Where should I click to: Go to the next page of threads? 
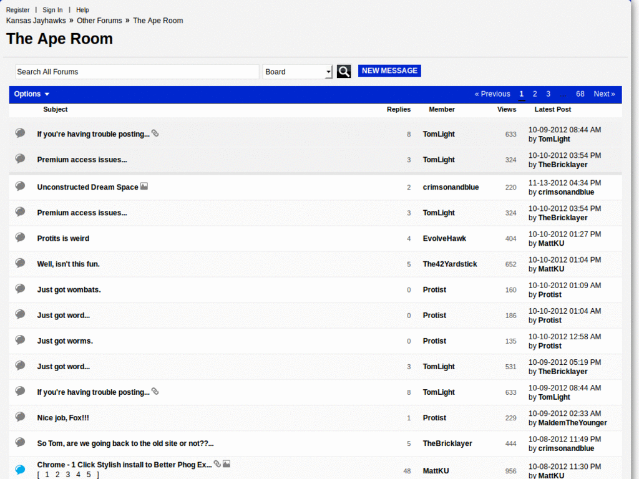pyautogui.click(x=603, y=94)
